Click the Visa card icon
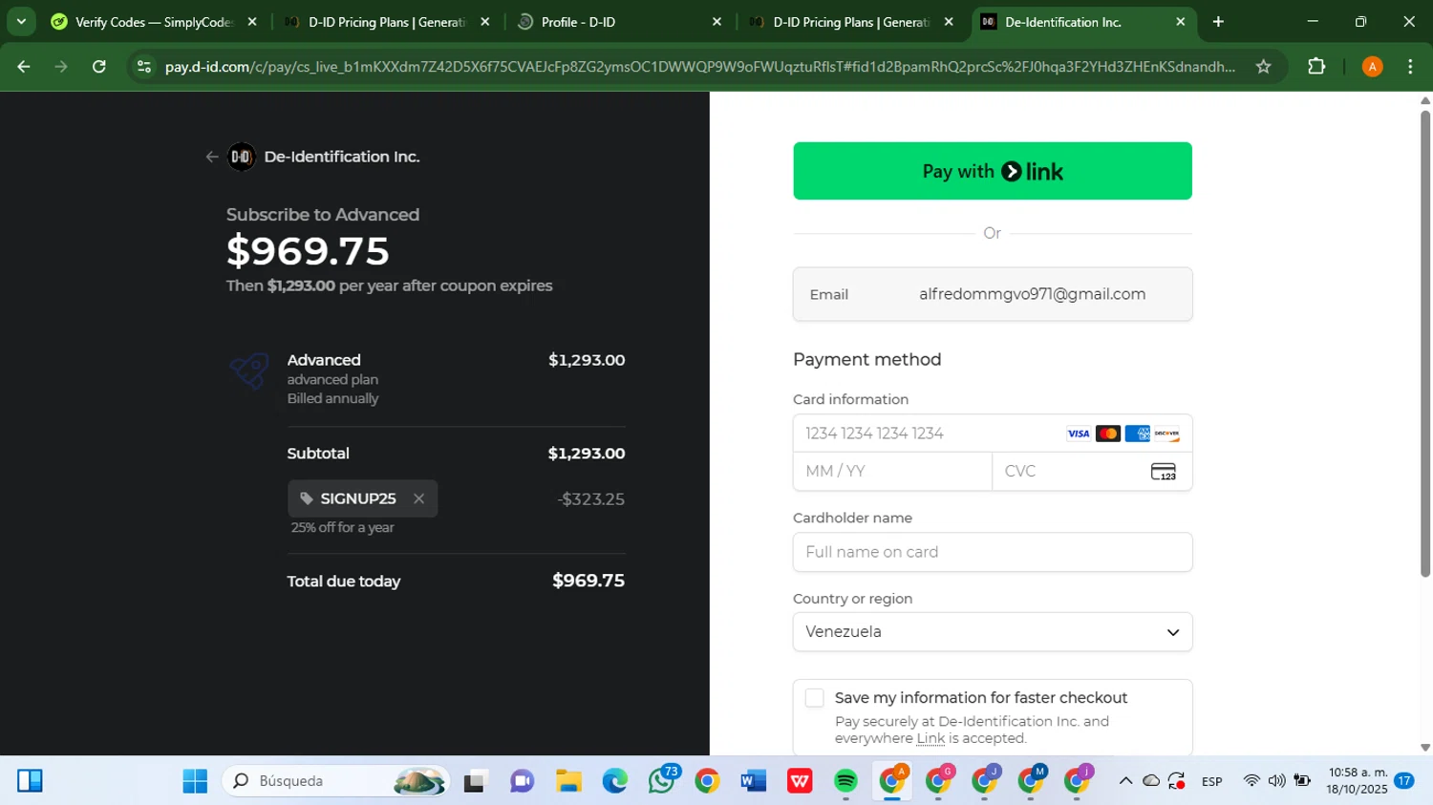The image size is (1433, 805). (x=1079, y=434)
